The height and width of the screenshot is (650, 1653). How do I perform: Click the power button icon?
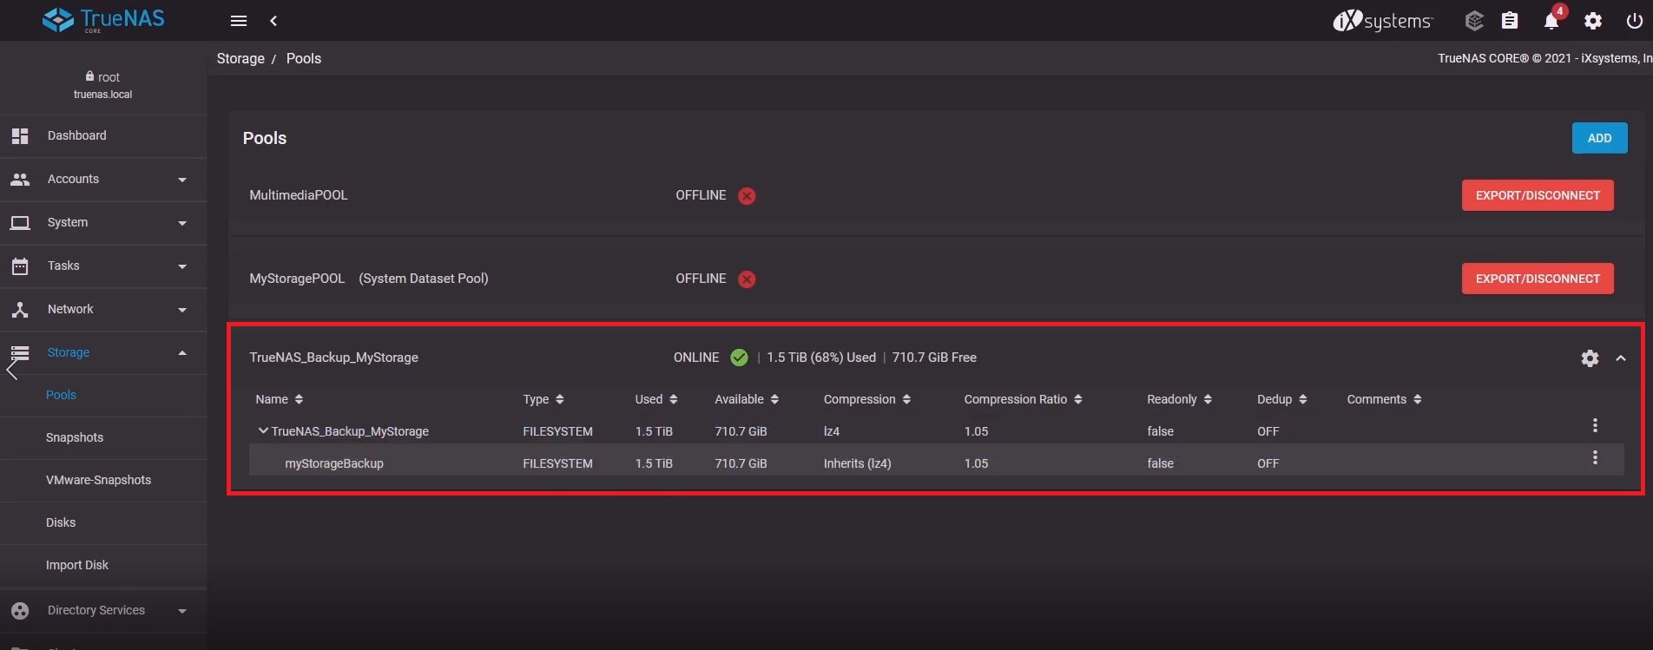point(1634,21)
